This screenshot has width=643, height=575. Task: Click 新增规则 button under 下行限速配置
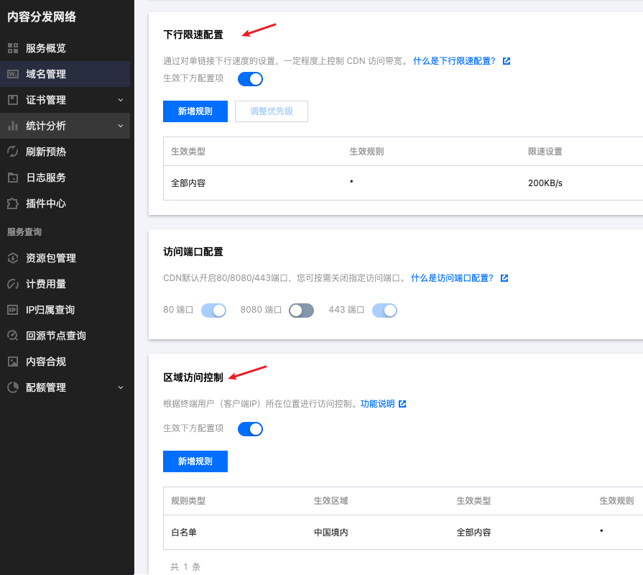pos(195,111)
